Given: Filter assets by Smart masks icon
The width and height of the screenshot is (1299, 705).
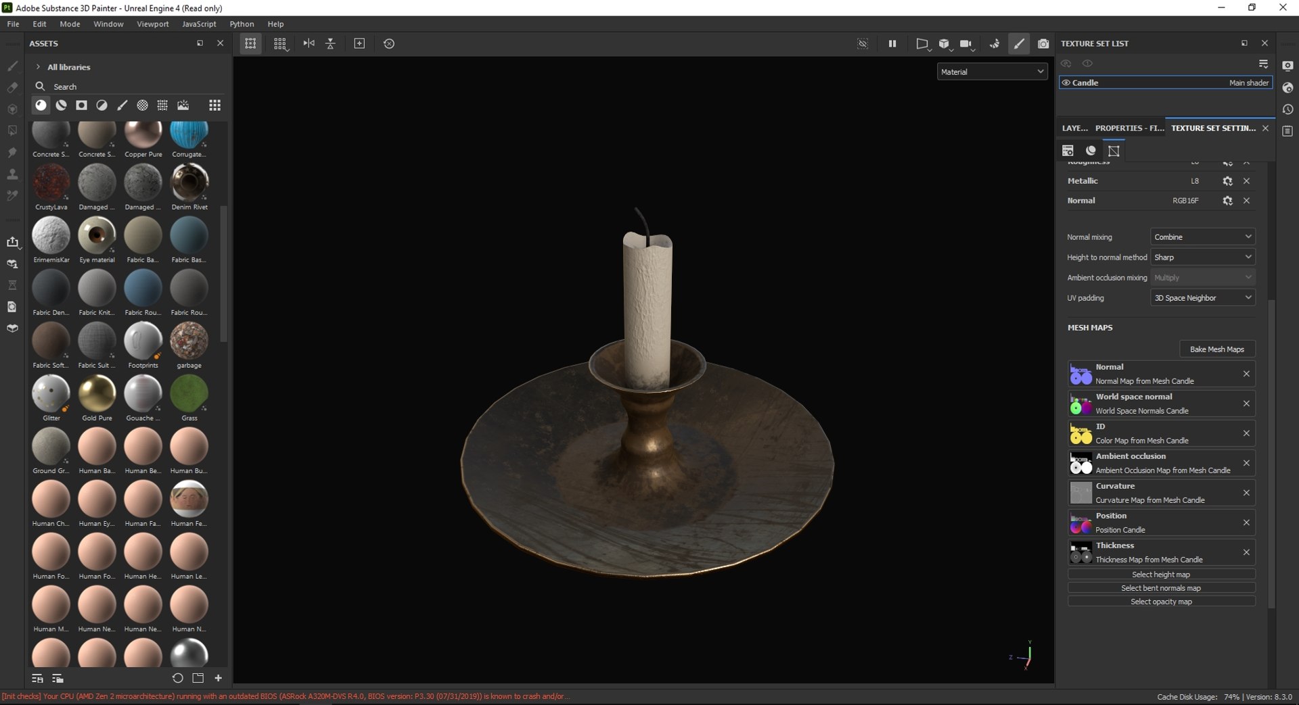Looking at the screenshot, I should click(x=82, y=105).
